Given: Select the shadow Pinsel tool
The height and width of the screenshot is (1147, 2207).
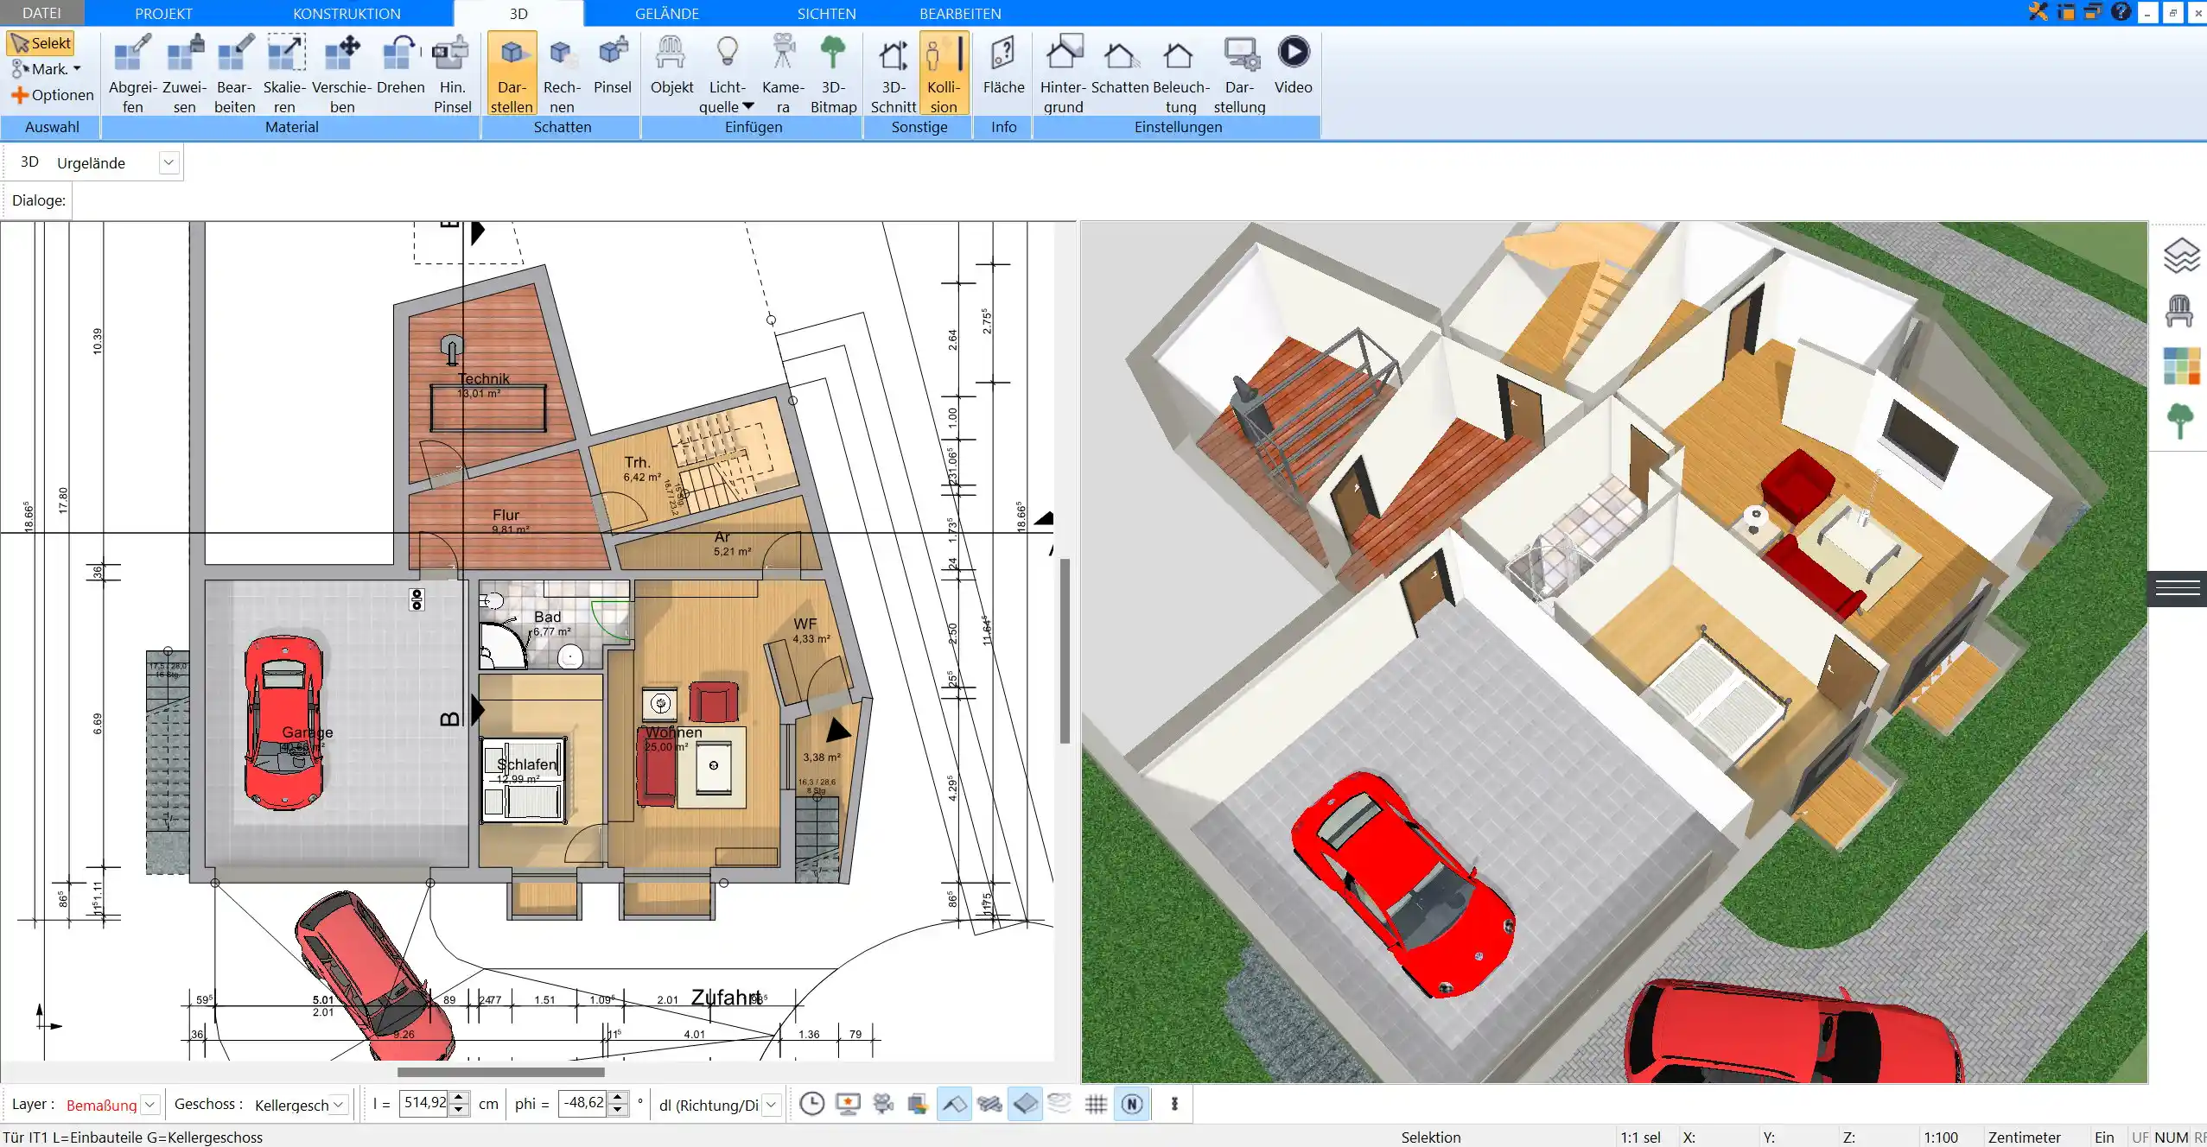Looking at the screenshot, I should click(x=613, y=65).
